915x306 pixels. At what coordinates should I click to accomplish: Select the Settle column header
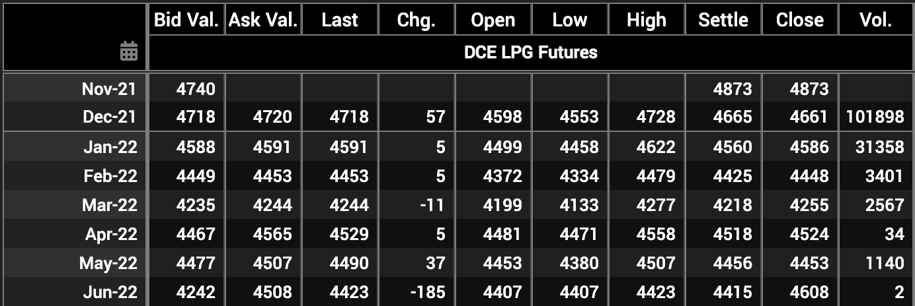tap(723, 20)
